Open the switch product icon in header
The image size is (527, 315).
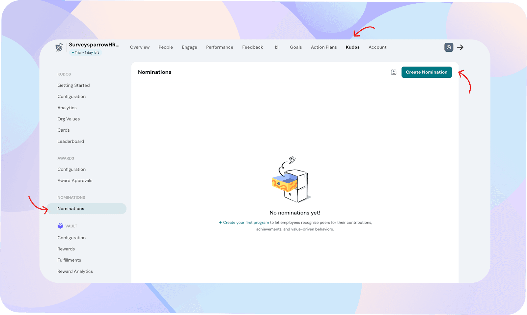(449, 47)
